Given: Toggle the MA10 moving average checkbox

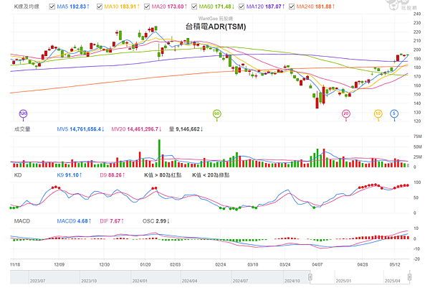Looking at the screenshot, I should click(x=100, y=6).
